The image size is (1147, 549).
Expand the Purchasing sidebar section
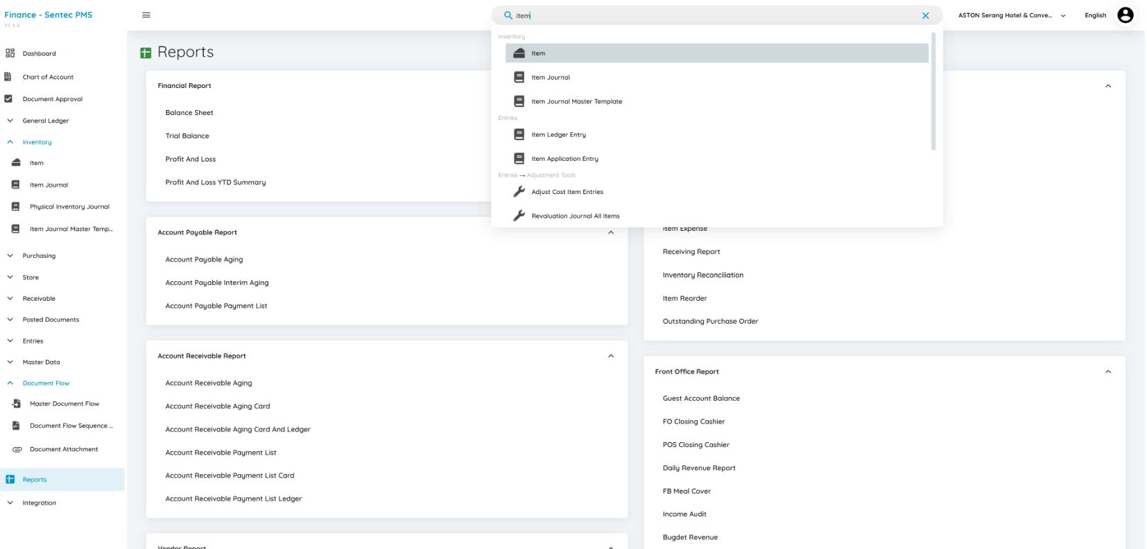[x=10, y=256]
